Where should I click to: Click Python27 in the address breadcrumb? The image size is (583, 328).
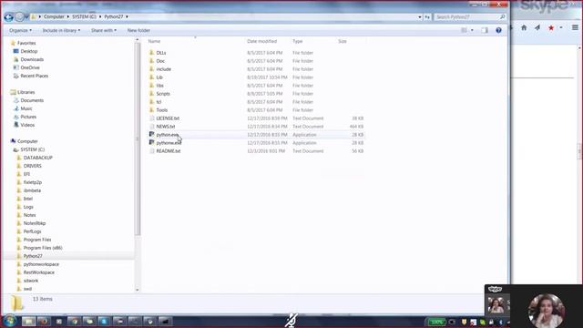point(113,16)
